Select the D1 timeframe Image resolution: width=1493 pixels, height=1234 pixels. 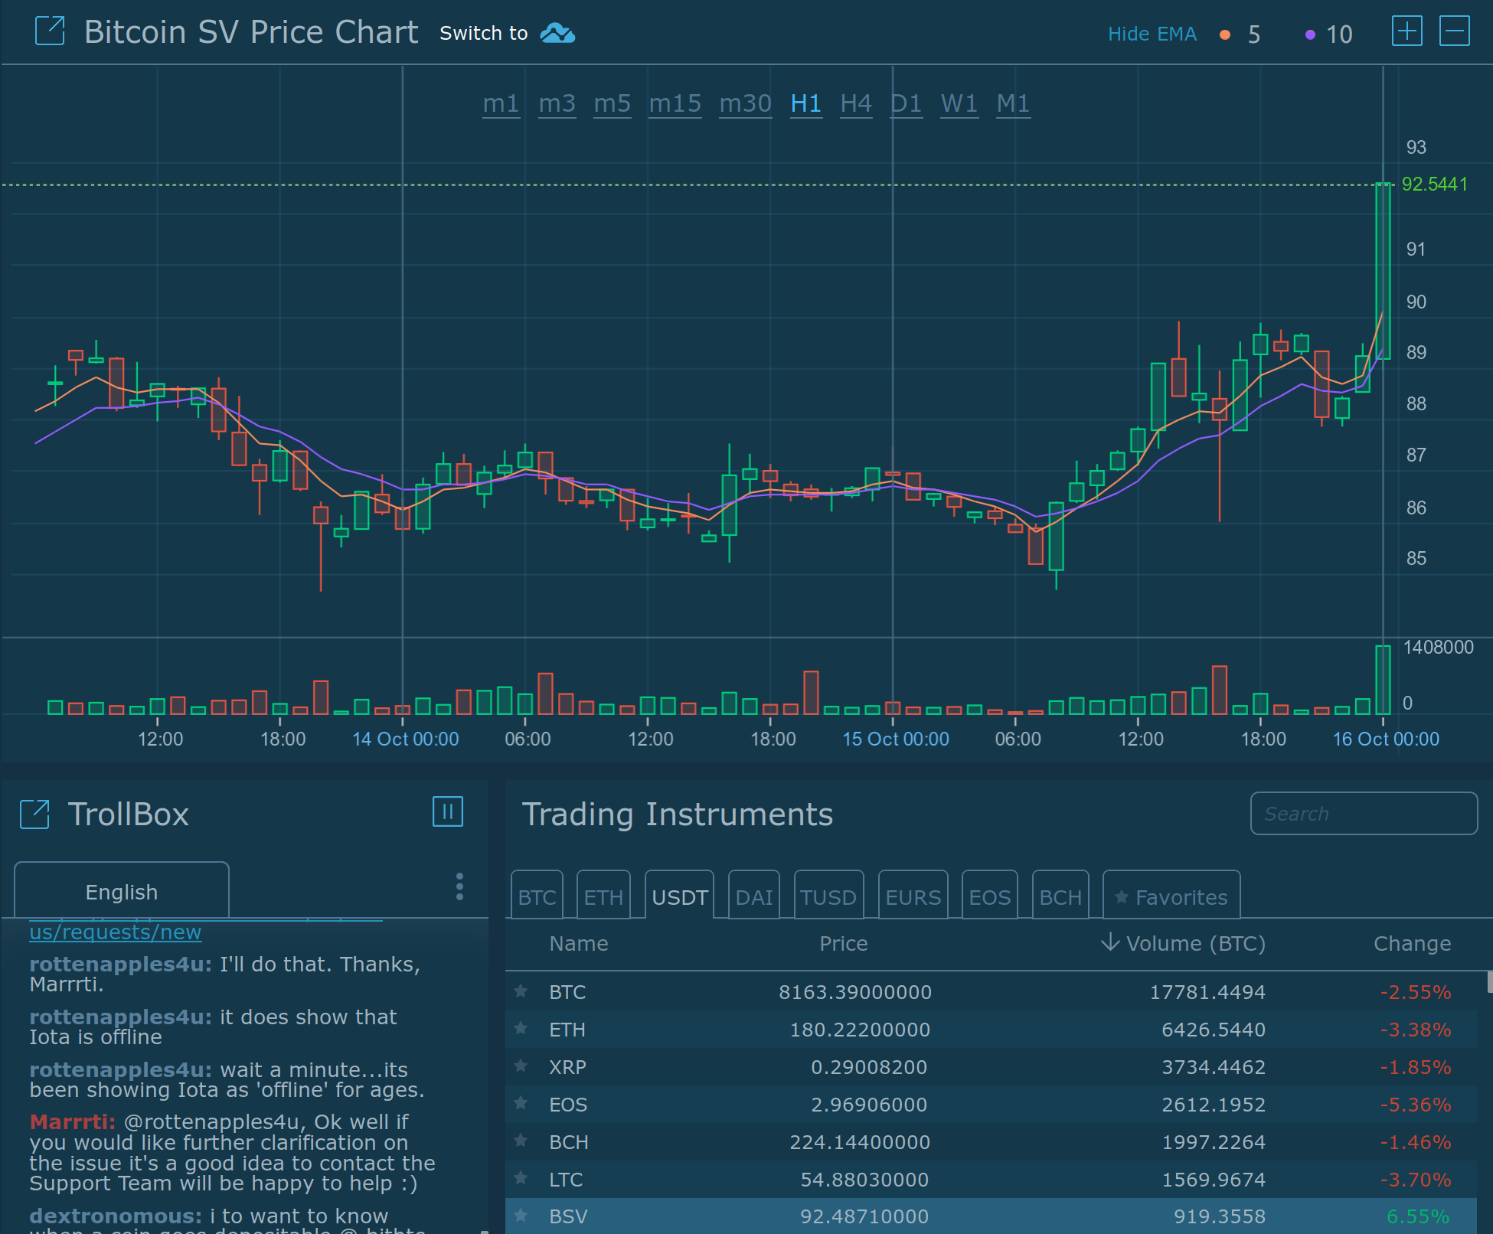[907, 103]
